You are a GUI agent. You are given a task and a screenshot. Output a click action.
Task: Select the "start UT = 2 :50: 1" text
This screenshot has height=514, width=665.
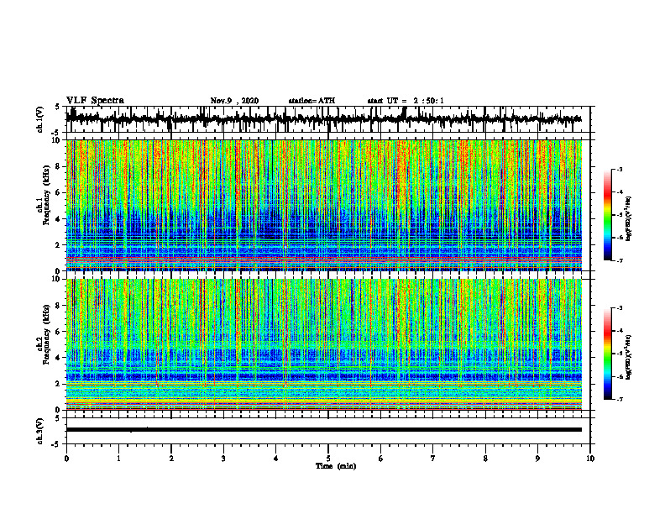pos(406,101)
